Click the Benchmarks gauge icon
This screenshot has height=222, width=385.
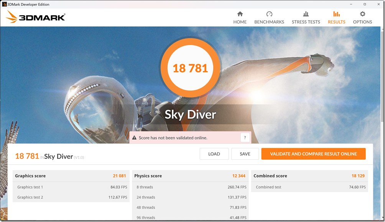(x=269, y=13)
